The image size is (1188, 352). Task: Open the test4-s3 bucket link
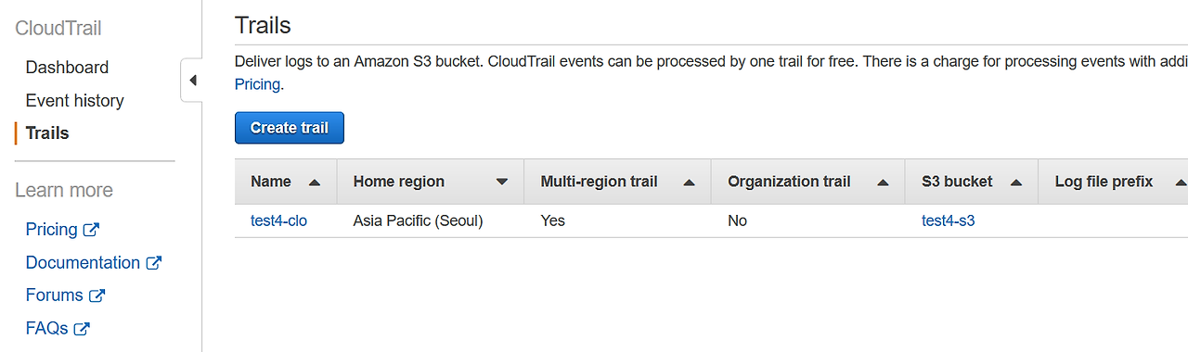point(948,220)
